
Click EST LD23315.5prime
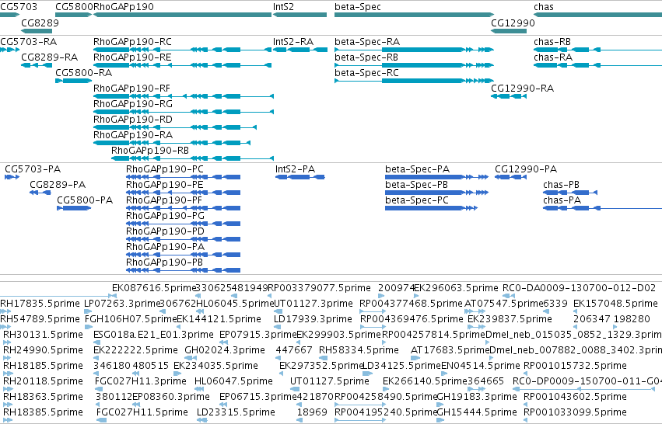pos(236,412)
